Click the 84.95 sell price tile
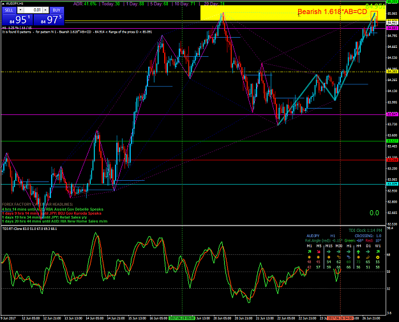 (x=18, y=20)
